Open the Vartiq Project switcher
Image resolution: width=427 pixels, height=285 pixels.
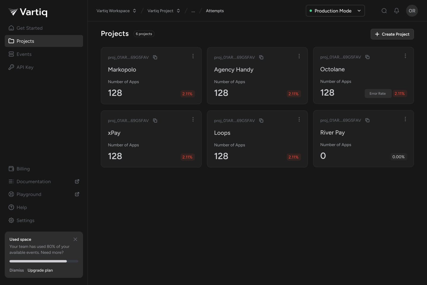point(164,11)
